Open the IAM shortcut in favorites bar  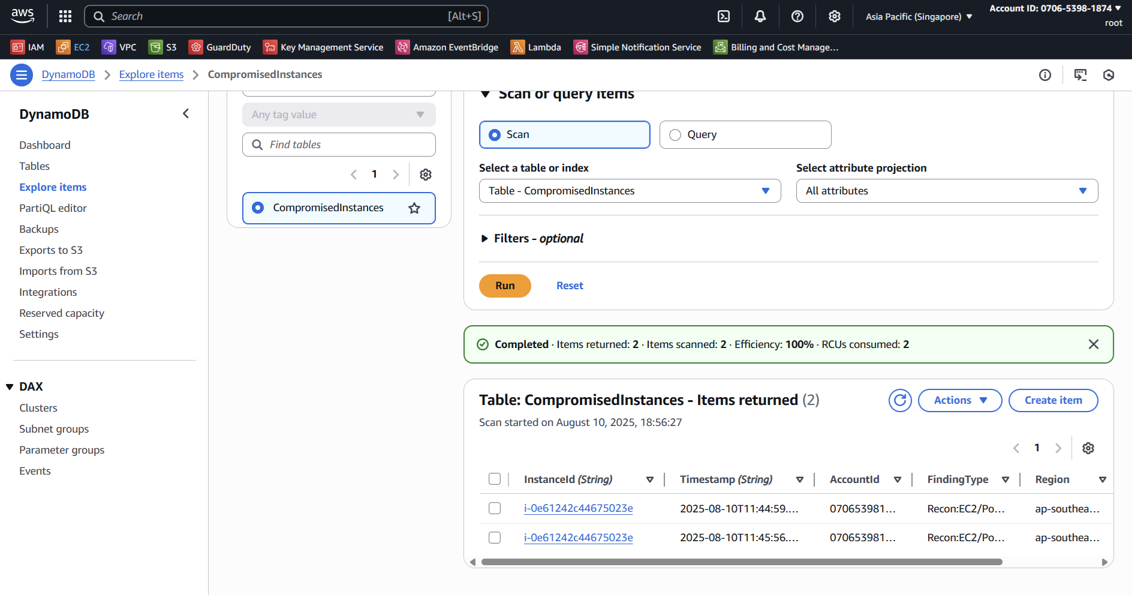tap(28, 47)
